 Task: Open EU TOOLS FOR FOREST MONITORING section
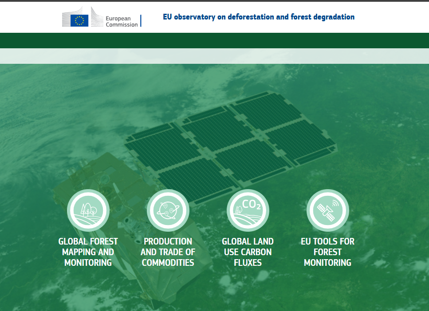tap(328, 252)
